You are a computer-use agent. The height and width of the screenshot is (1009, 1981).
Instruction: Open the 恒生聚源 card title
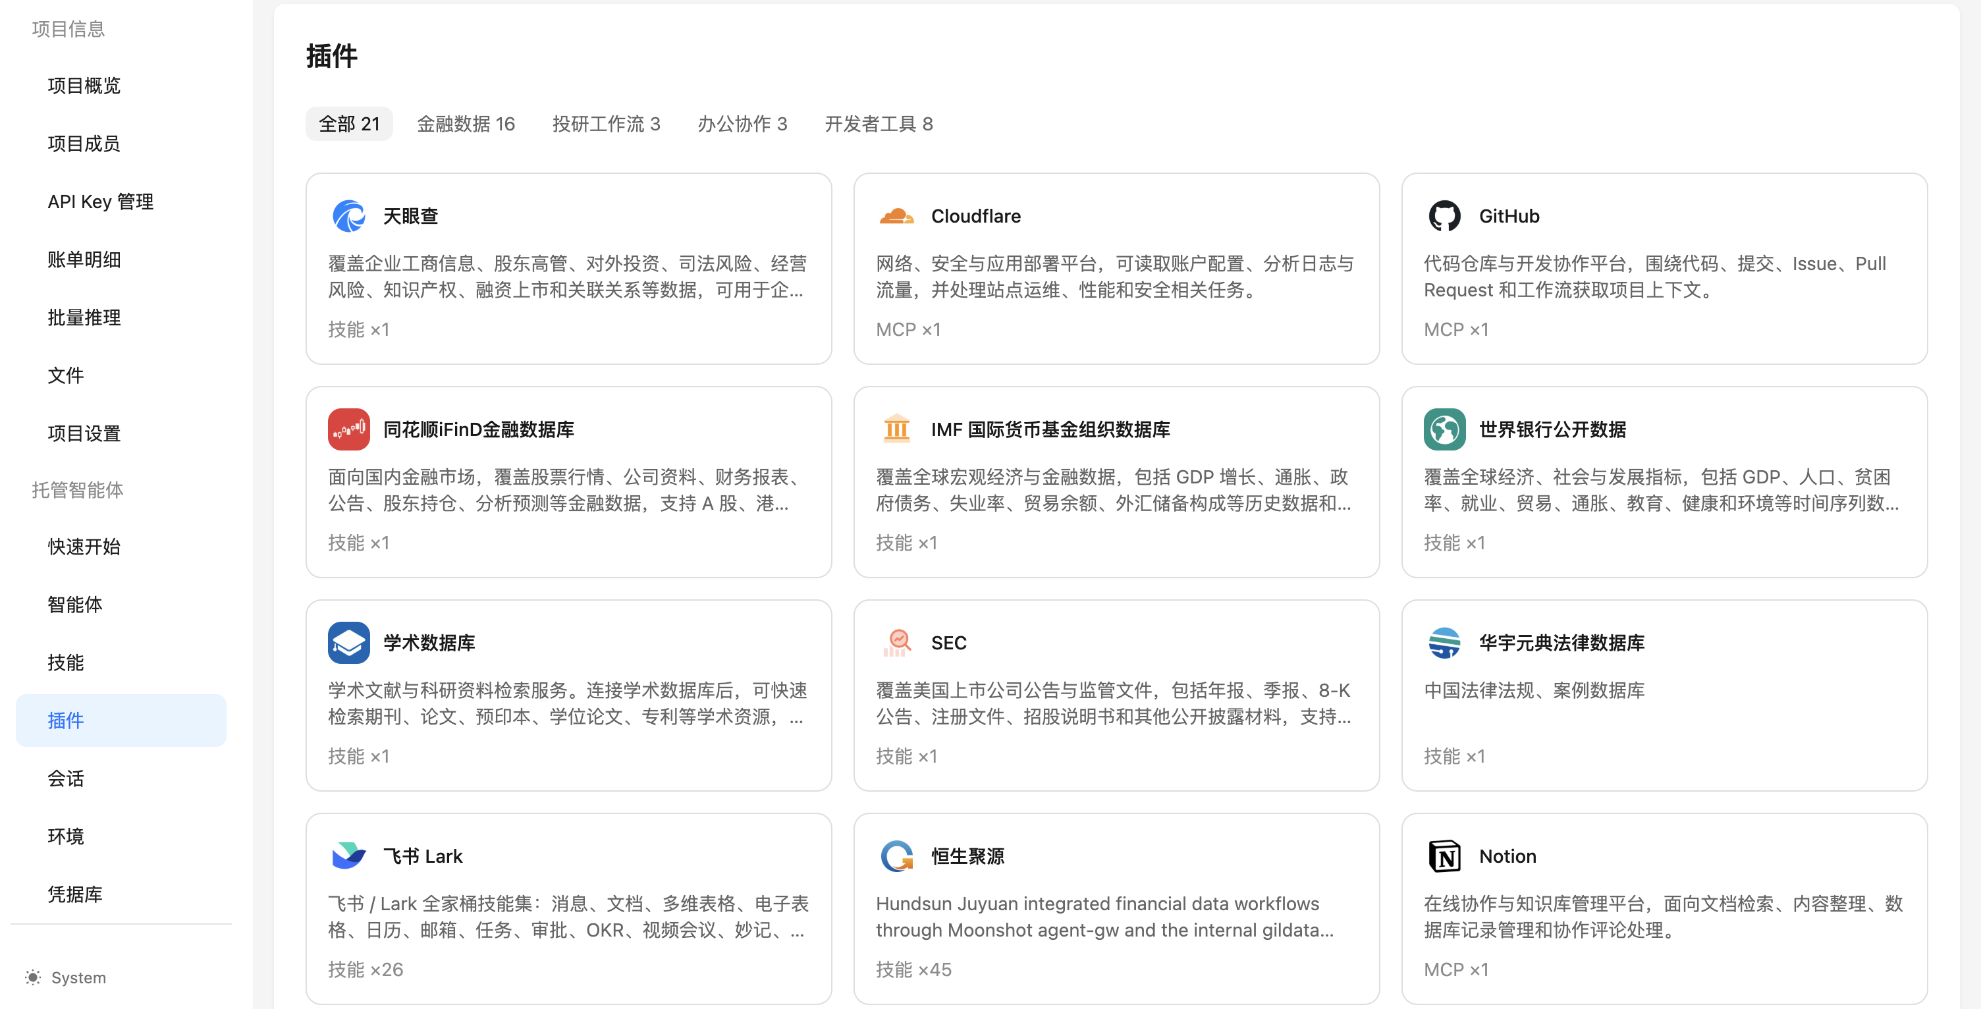click(967, 856)
